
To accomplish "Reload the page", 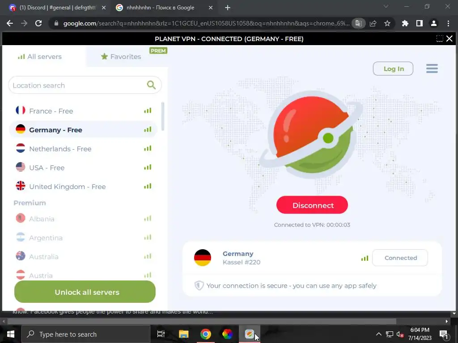I will [x=38, y=23].
